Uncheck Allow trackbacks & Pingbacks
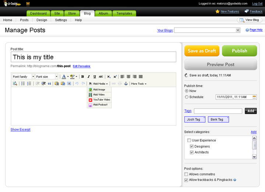 pos(186,180)
